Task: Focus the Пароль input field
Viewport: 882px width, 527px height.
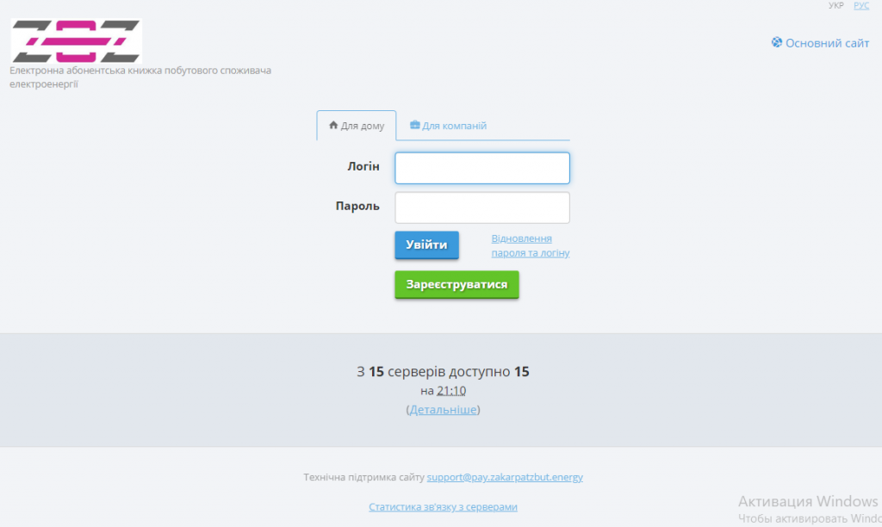Action: (482, 208)
